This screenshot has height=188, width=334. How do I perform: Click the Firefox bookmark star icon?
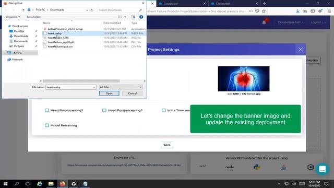click(264, 11)
